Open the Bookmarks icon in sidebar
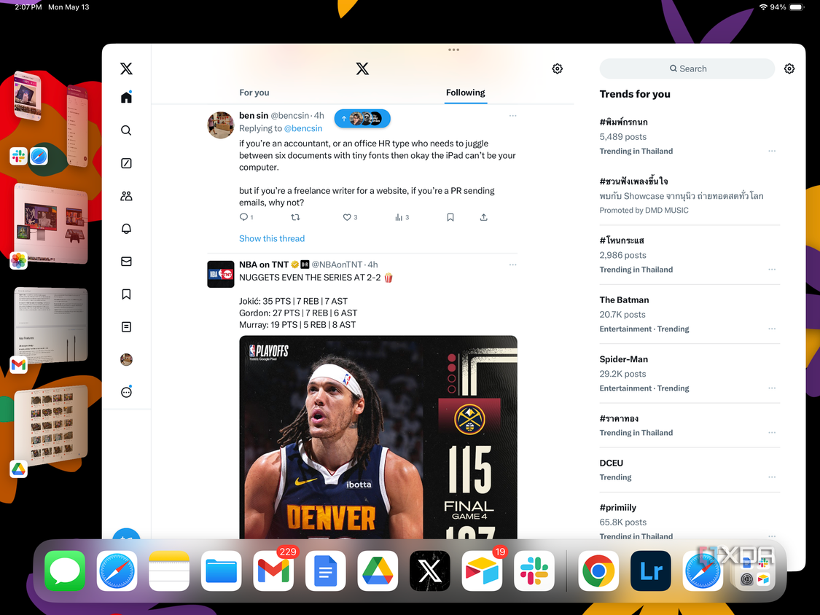This screenshot has width=820, height=615. point(126,294)
